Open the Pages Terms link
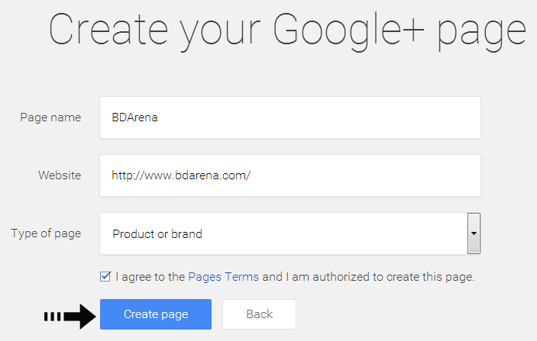The width and height of the screenshot is (537, 341). click(223, 277)
